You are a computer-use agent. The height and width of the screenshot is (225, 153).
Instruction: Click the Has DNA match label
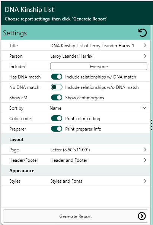[x=25, y=77]
